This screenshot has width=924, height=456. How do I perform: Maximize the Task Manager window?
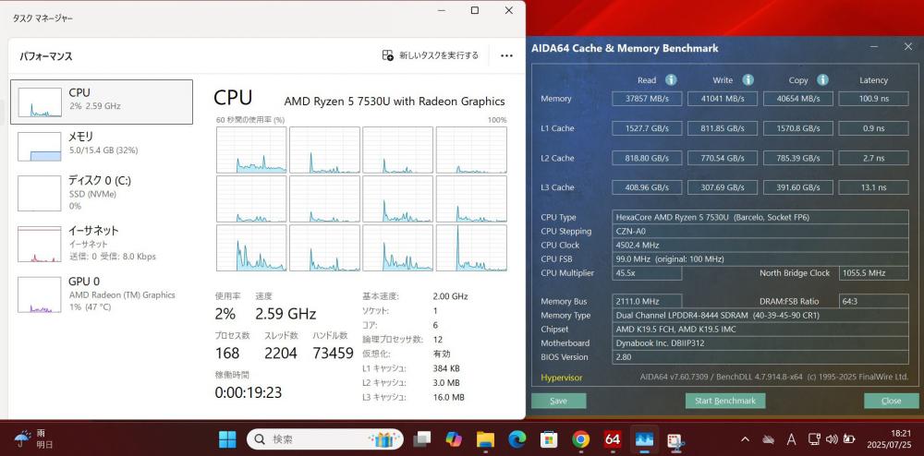pyautogui.click(x=474, y=10)
